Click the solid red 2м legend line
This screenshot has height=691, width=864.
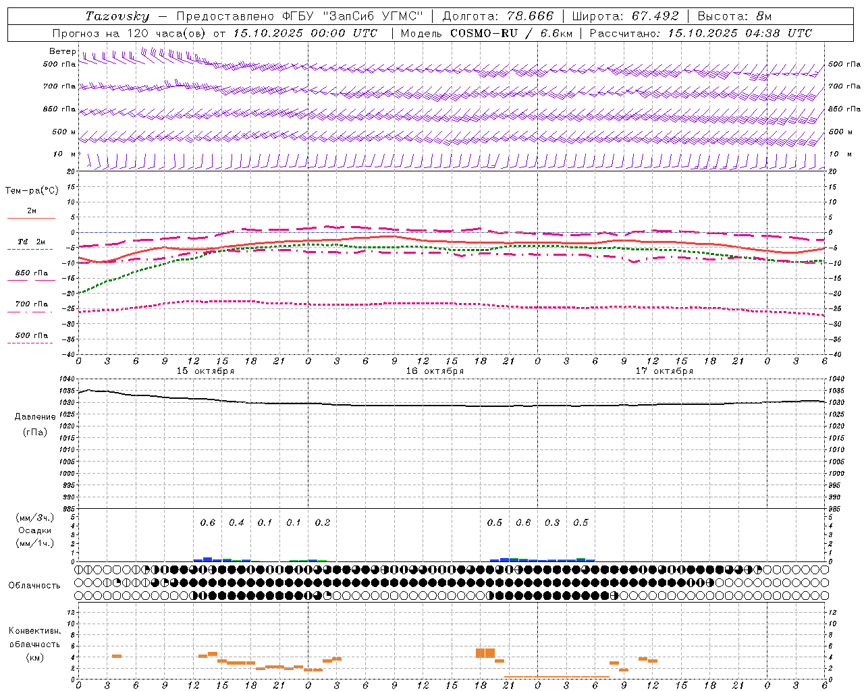[x=31, y=218]
